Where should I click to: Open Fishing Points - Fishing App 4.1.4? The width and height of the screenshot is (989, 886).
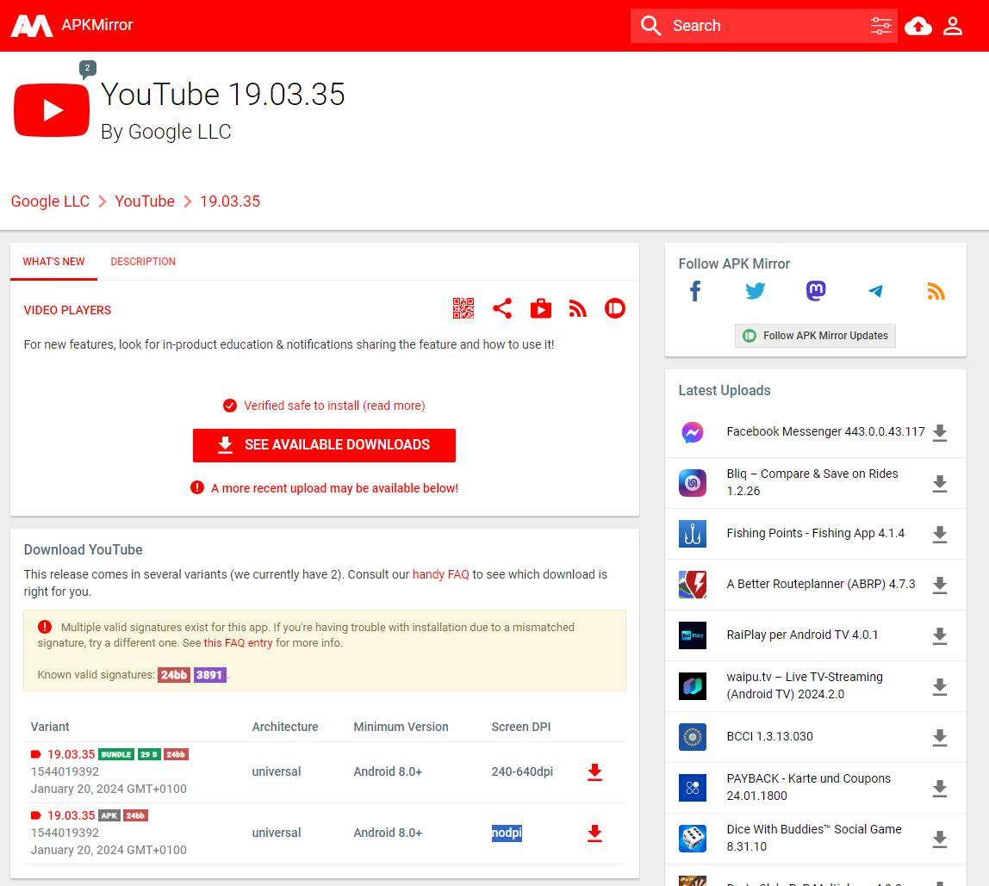click(x=815, y=534)
